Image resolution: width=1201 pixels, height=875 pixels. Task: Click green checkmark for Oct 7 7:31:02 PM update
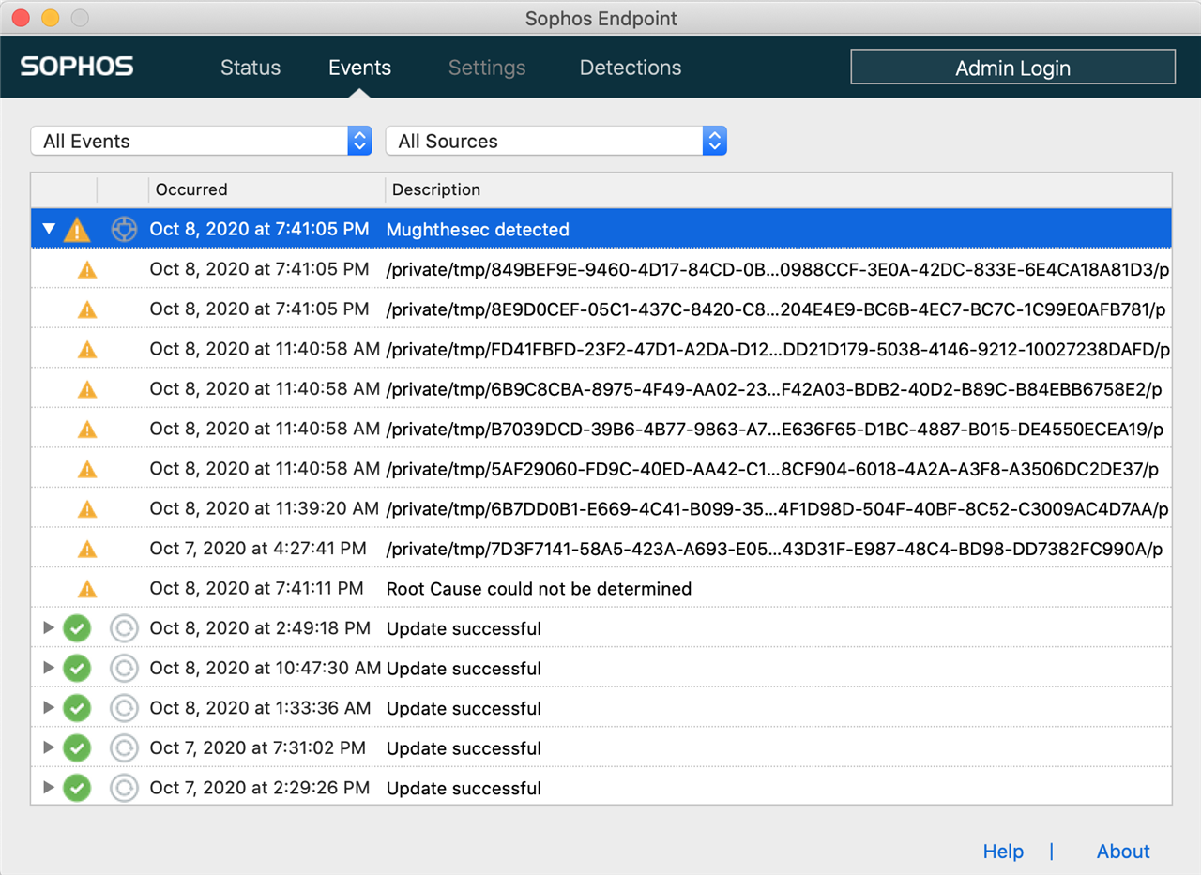pos(77,748)
